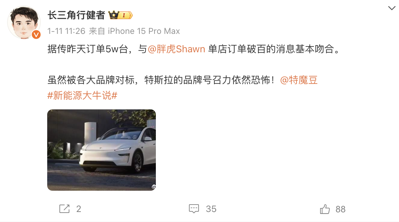The width and height of the screenshot is (399, 222).
Task: Open the #新能源大牛说# hashtag topic
Action: [82, 96]
